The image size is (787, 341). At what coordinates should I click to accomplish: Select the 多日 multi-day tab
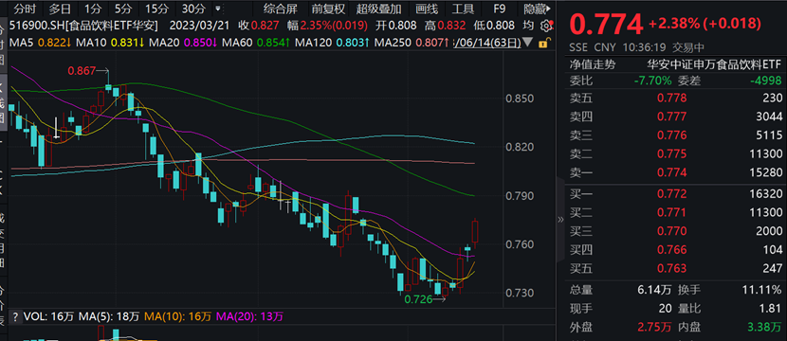tap(61, 9)
